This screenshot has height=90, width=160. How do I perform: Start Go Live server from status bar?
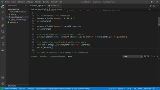coord(147,88)
